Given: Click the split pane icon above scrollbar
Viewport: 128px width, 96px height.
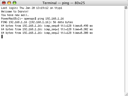Looking at the screenshot, I should click(x=126, y=8).
